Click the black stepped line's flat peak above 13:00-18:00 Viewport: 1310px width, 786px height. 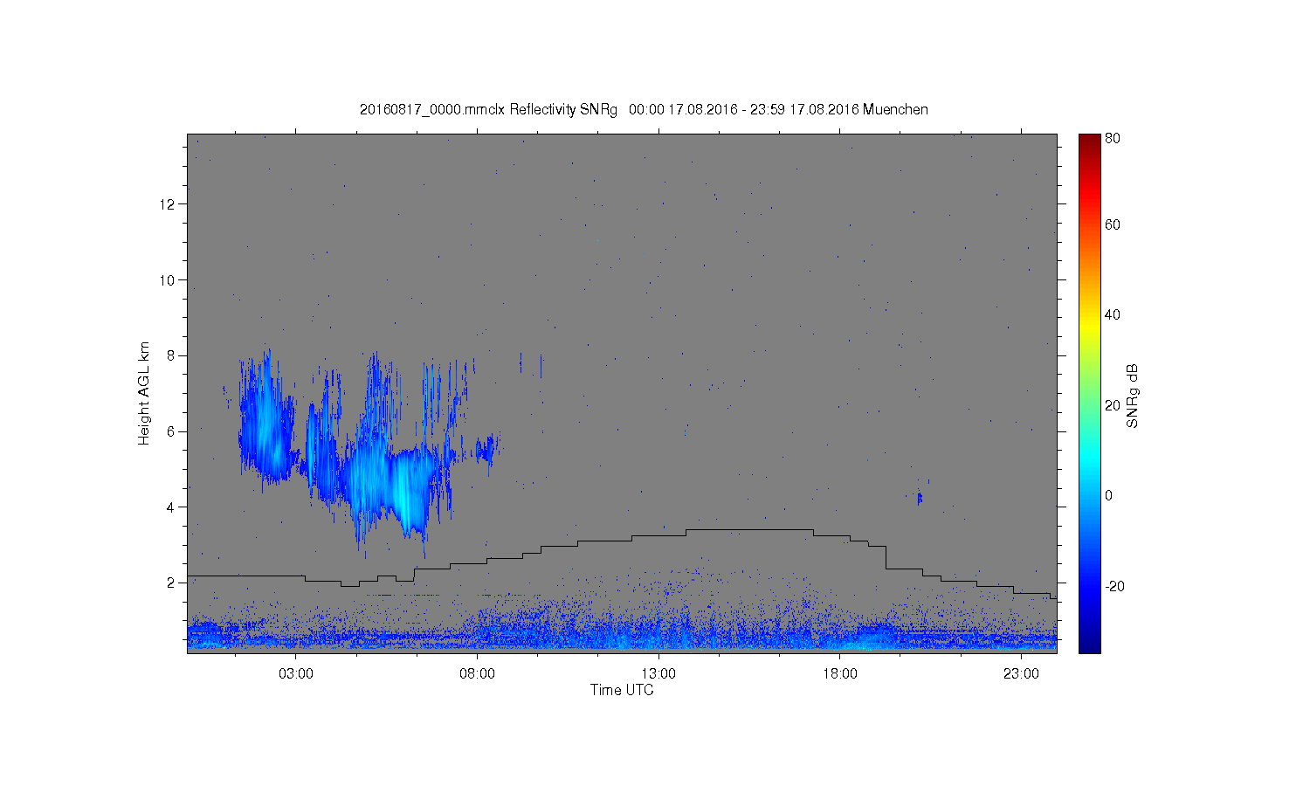749,529
